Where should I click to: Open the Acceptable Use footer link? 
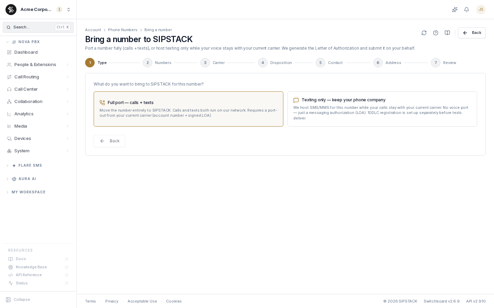click(x=142, y=301)
